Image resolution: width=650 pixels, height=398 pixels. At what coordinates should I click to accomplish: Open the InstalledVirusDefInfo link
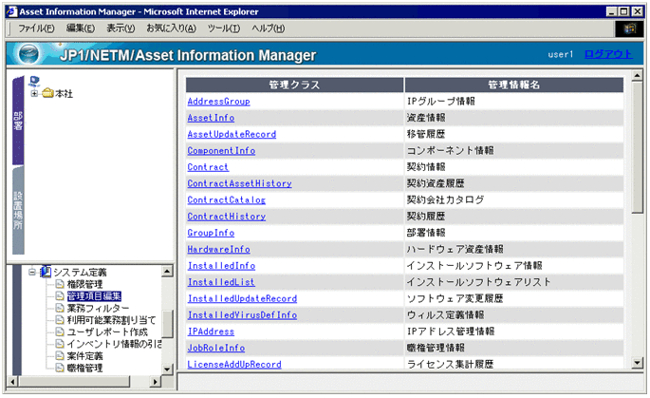tap(242, 315)
